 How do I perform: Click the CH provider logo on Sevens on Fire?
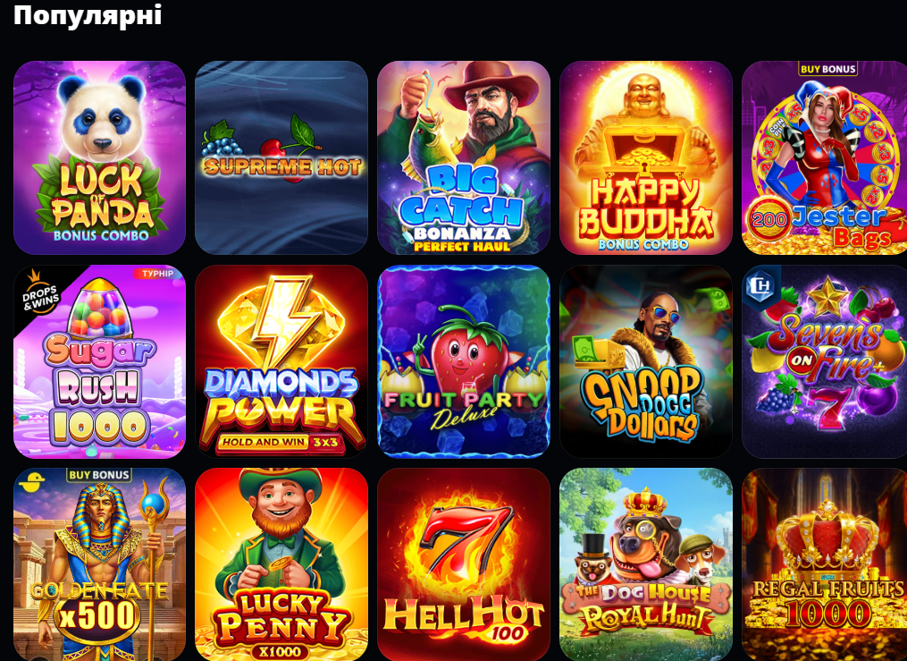(760, 284)
